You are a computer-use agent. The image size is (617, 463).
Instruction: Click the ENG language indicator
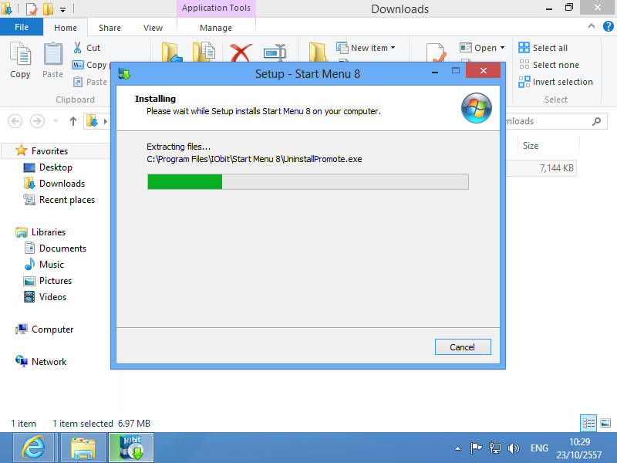[539, 448]
